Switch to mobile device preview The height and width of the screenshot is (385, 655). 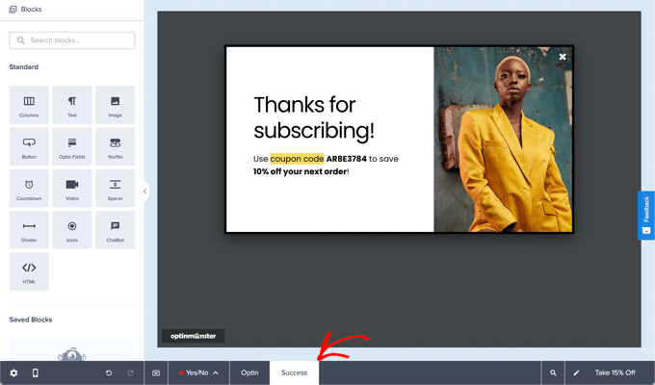(36, 372)
